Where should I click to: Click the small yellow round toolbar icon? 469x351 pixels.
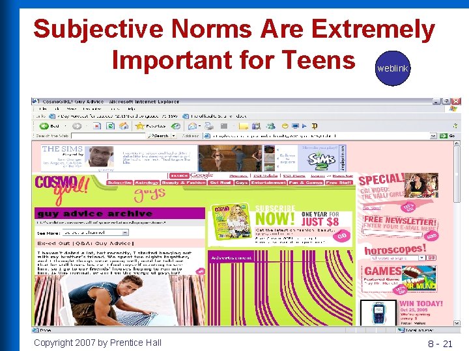point(285,126)
